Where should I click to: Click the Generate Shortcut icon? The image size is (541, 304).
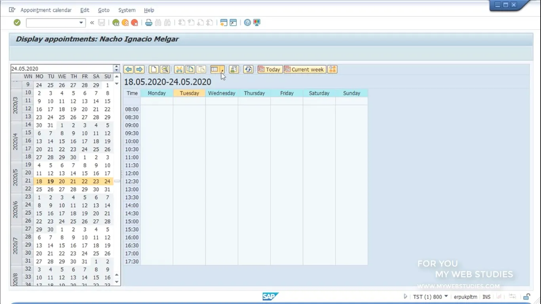pos(233,23)
